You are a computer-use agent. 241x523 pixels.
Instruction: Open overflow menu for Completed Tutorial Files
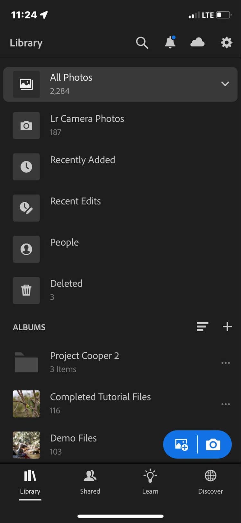(226, 404)
